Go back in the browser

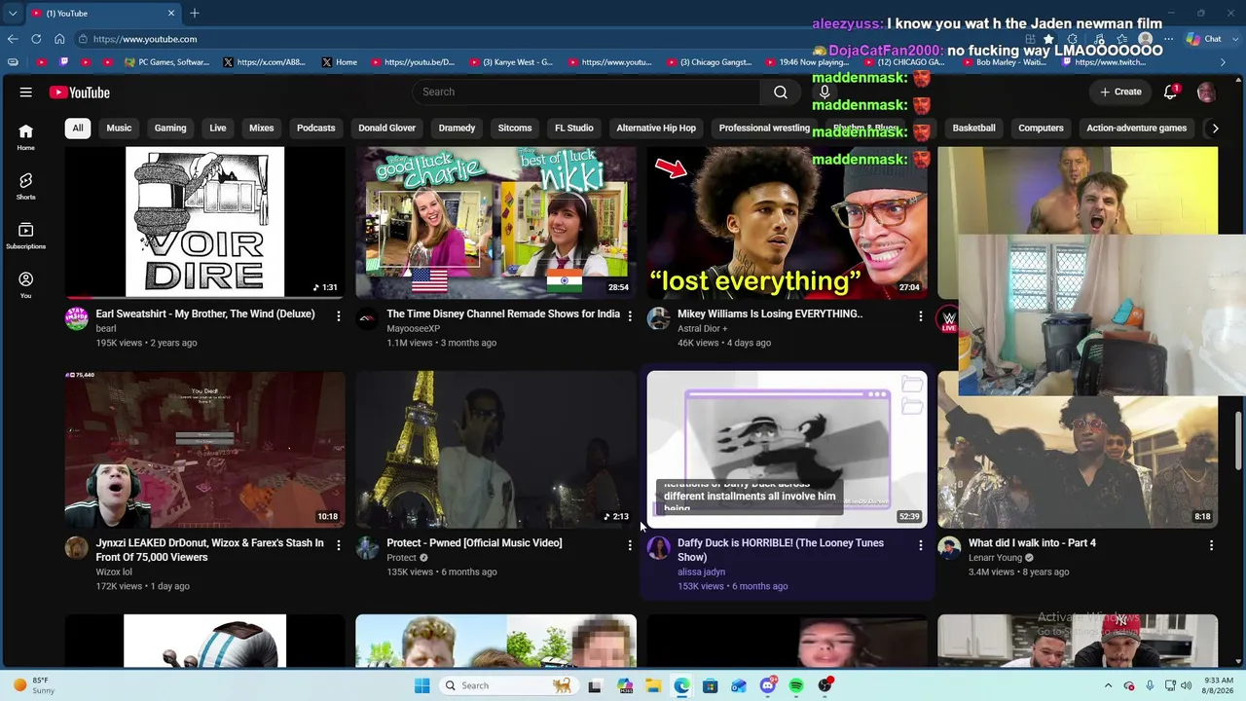13,39
